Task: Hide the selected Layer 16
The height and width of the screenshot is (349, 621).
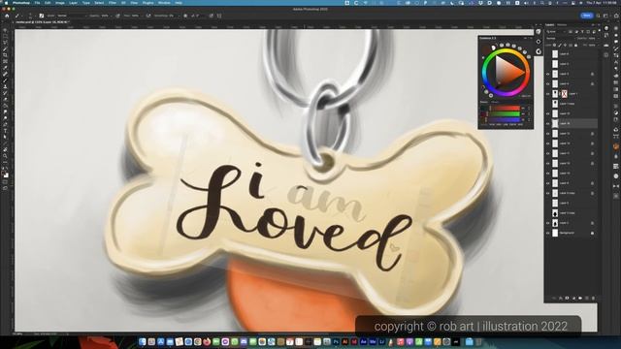Action: [547, 123]
